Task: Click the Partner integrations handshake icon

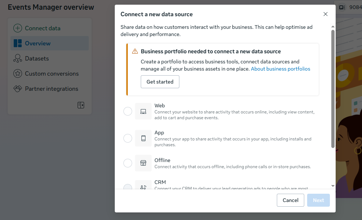Action: 17,89
